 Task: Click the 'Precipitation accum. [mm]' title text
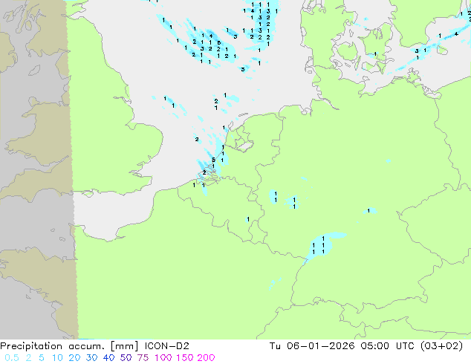pyautogui.click(x=69, y=346)
